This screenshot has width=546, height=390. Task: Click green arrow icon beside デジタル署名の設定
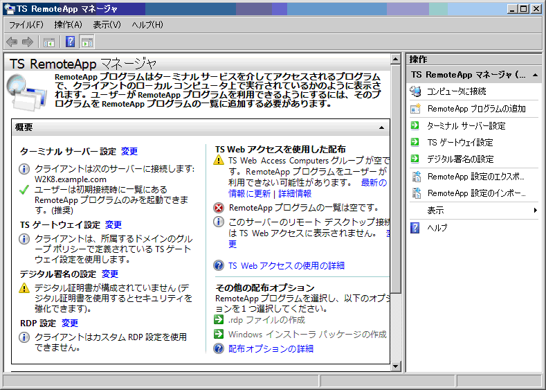tap(415, 159)
